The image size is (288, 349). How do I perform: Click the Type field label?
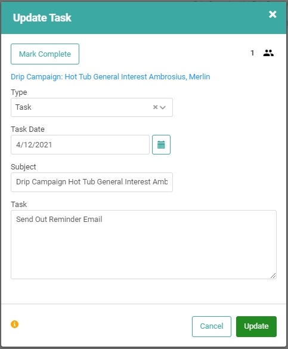coord(19,92)
